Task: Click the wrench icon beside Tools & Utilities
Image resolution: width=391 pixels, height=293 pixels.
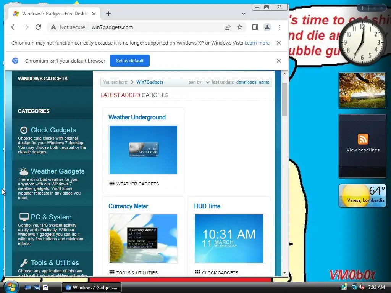Action: 24,263
